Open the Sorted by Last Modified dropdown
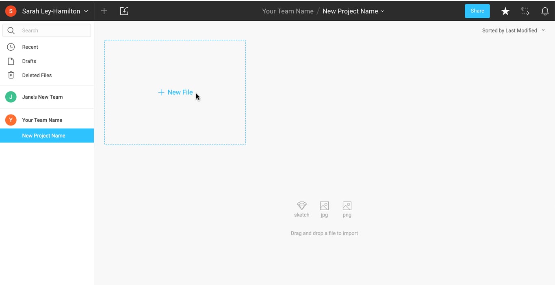Viewport: 555px width, 285px height. (513, 30)
